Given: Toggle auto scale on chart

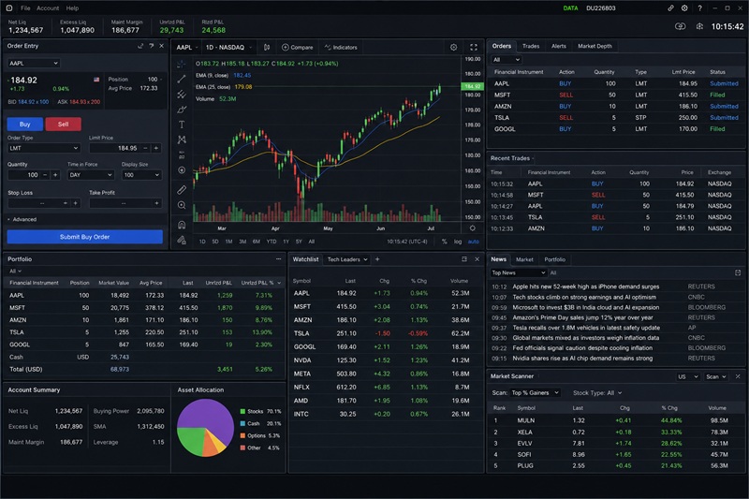Looking at the screenshot, I should pyautogui.click(x=473, y=242).
